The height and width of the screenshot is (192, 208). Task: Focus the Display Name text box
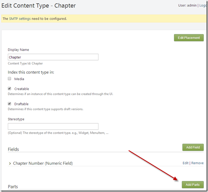(53, 57)
